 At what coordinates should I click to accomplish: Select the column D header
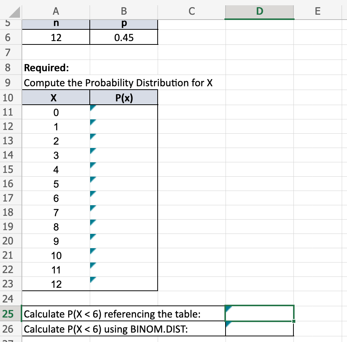(x=259, y=11)
